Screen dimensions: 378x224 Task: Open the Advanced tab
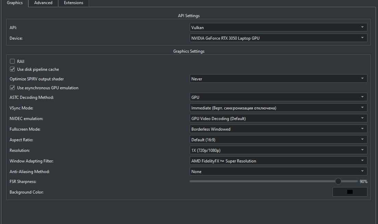point(43,3)
